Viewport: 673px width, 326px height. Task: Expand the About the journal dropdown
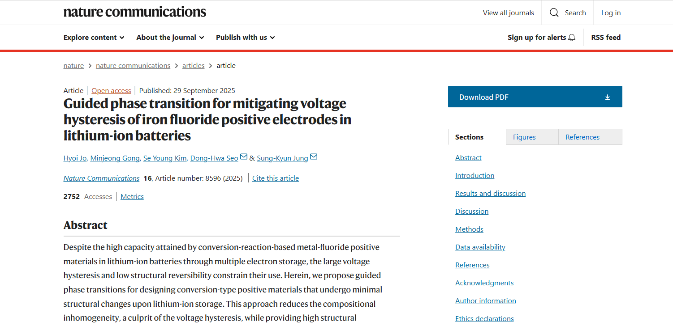tap(170, 38)
